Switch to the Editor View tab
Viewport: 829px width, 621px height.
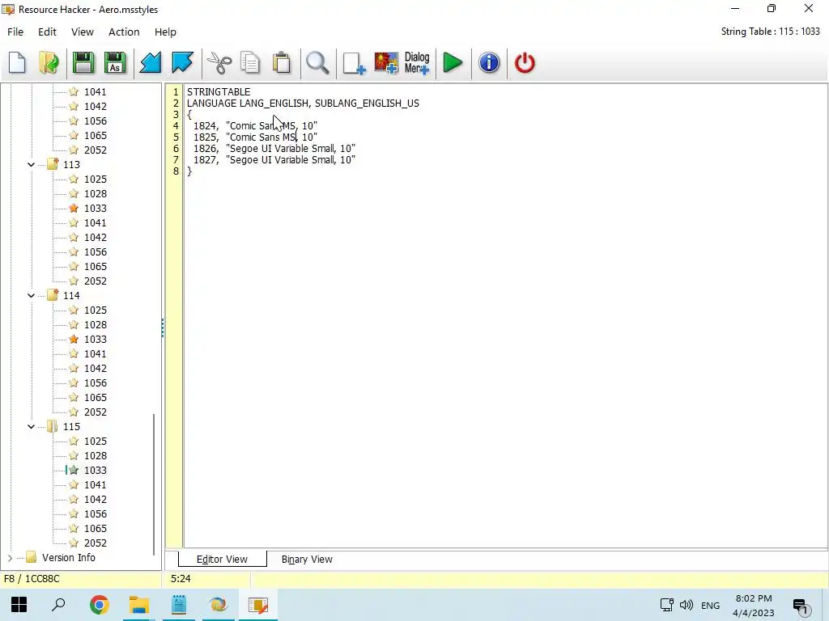pos(222,560)
